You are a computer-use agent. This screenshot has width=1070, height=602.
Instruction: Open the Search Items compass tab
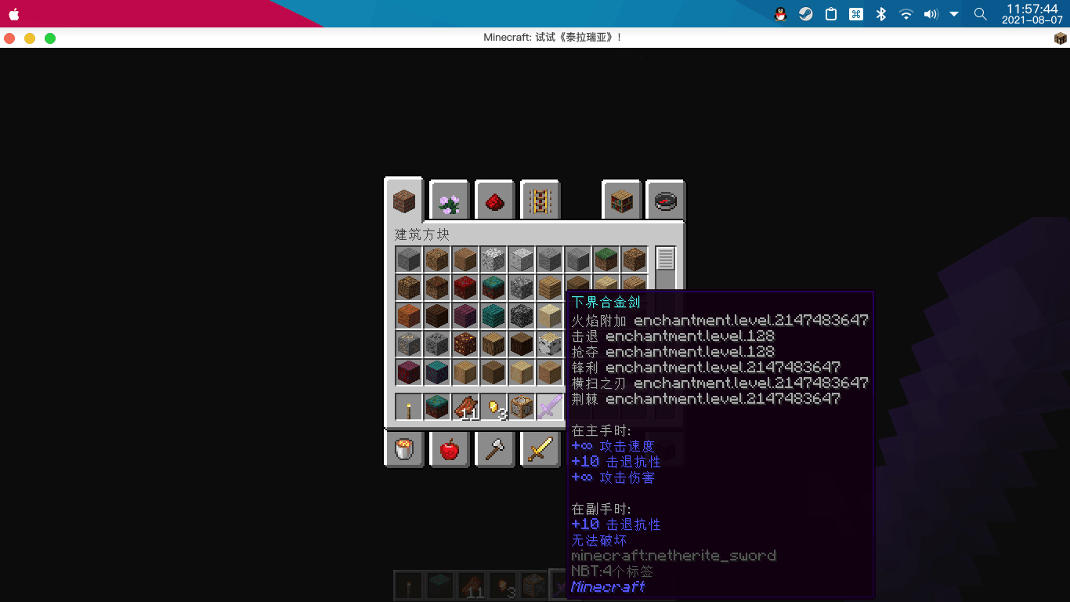[x=666, y=201]
